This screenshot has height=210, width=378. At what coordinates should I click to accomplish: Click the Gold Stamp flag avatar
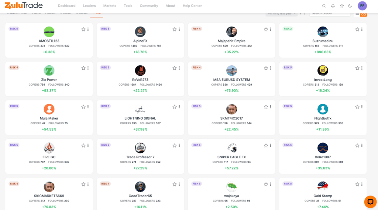323,187
